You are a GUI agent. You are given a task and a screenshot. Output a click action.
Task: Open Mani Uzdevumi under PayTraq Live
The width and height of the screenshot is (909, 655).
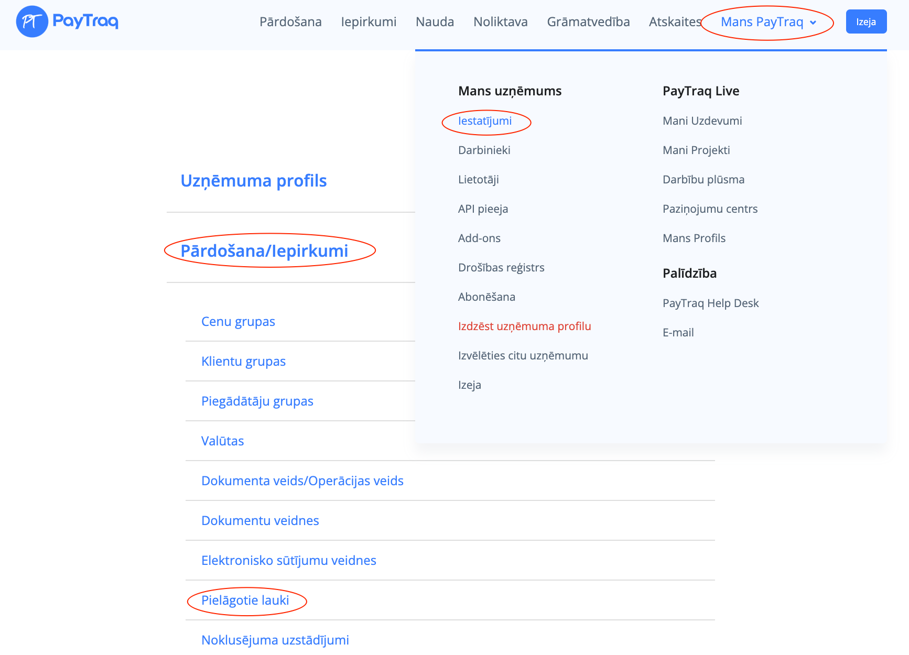(702, 121)
